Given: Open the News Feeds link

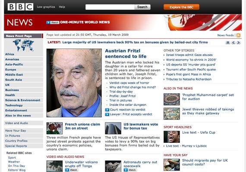Looking at the screenshot, I should pyautogui.click(x=225, y=35).
